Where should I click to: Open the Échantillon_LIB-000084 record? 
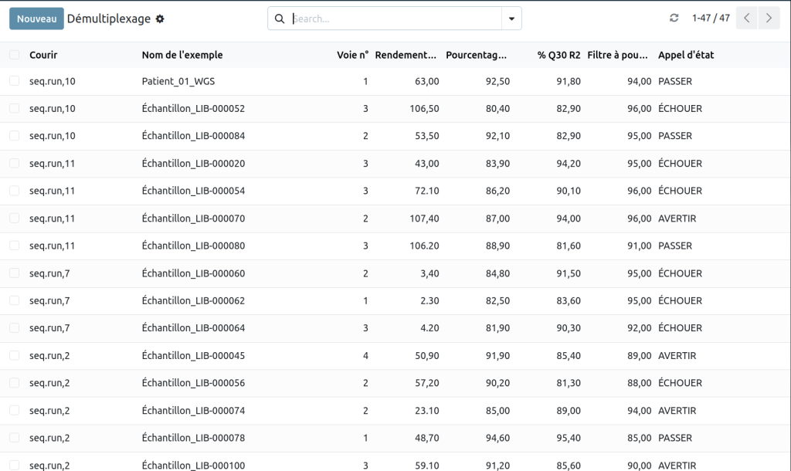pos(193,136)
